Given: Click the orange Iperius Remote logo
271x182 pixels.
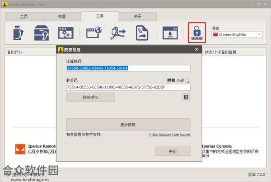Looking at the screenshot, I should tap(20, 149).
